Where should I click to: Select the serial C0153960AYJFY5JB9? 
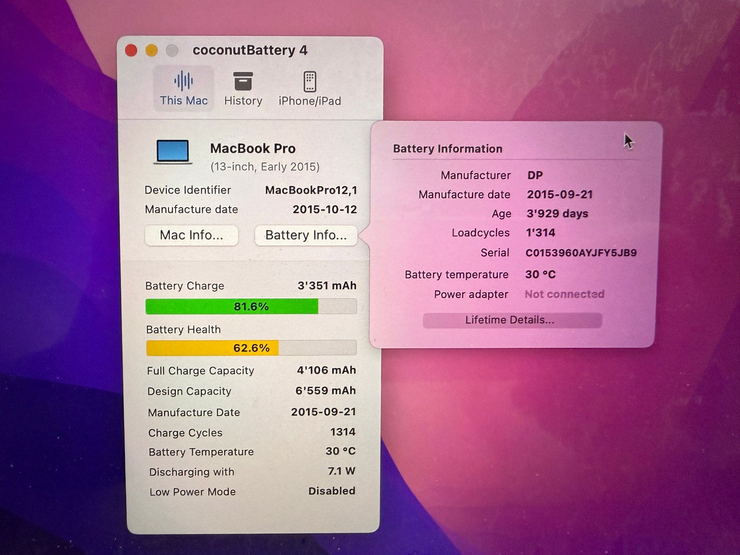(x=581, y=253)
